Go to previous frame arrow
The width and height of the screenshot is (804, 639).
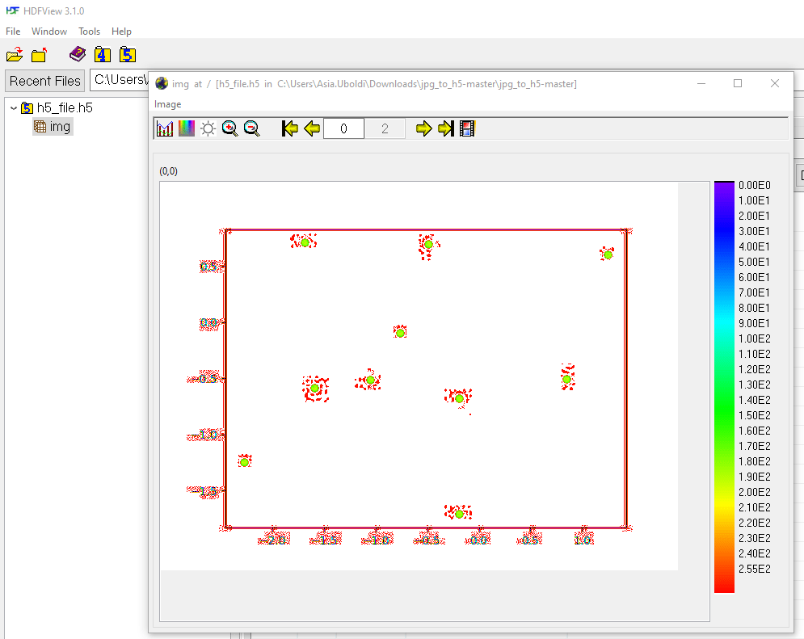point(312,128)
